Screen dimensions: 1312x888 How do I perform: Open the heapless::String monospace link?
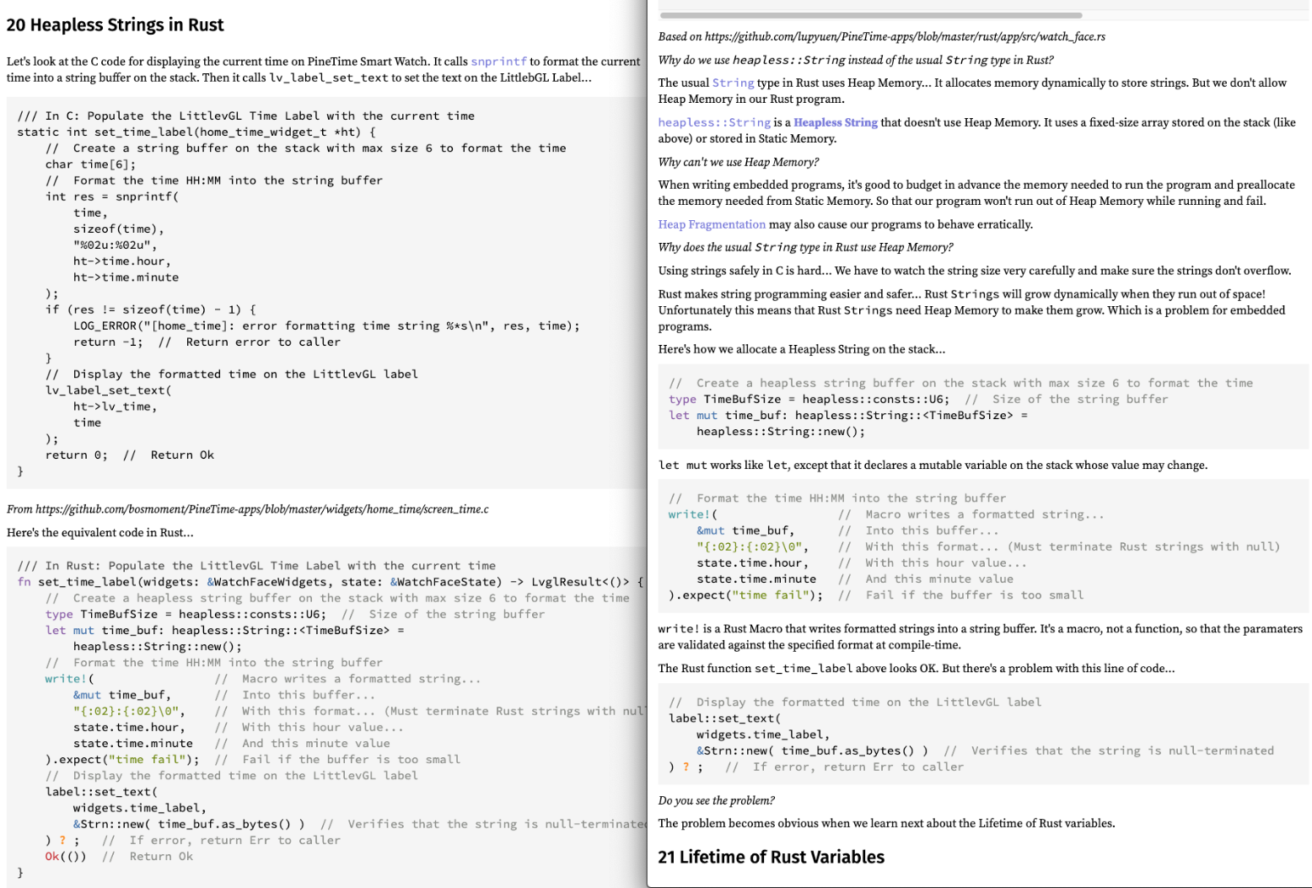pyautogui.click(x=714, y=122)
